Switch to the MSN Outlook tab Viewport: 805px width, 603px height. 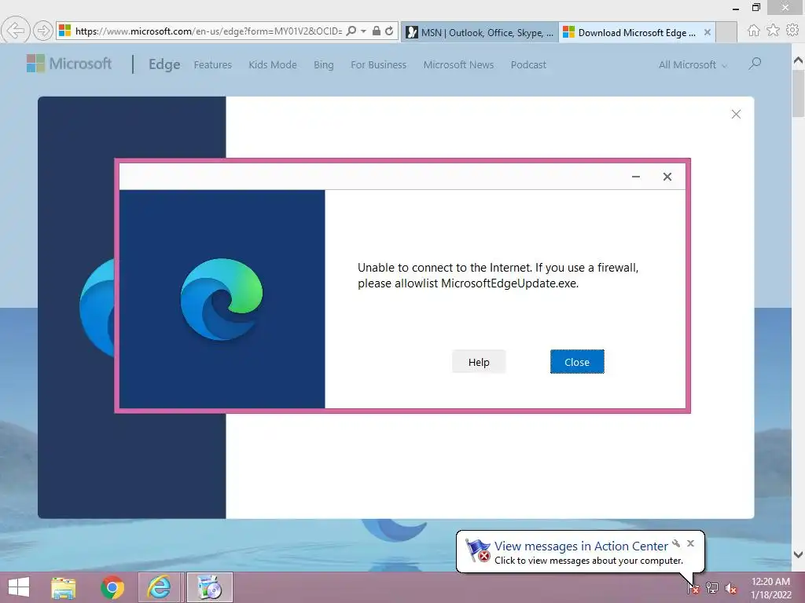[480, 32]
